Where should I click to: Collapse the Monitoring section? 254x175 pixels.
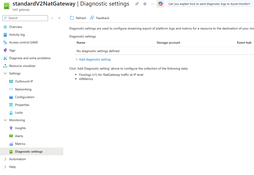point(5,120)
